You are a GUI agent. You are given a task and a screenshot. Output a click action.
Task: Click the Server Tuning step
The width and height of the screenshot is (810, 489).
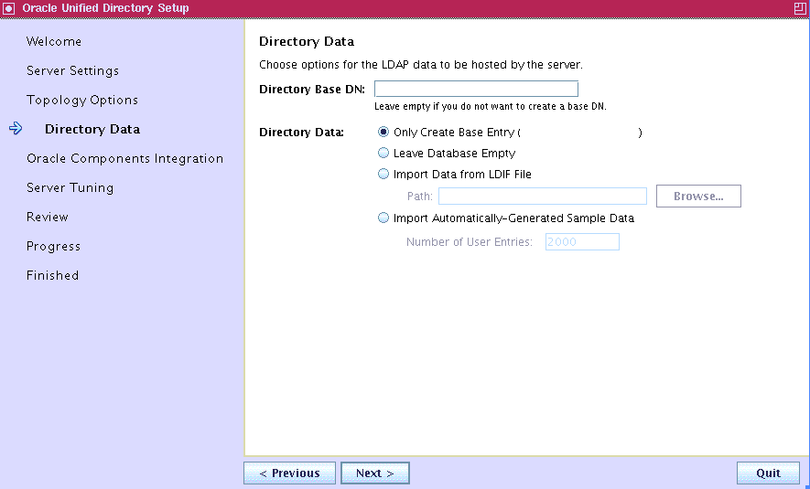click(x=70, y=187)
